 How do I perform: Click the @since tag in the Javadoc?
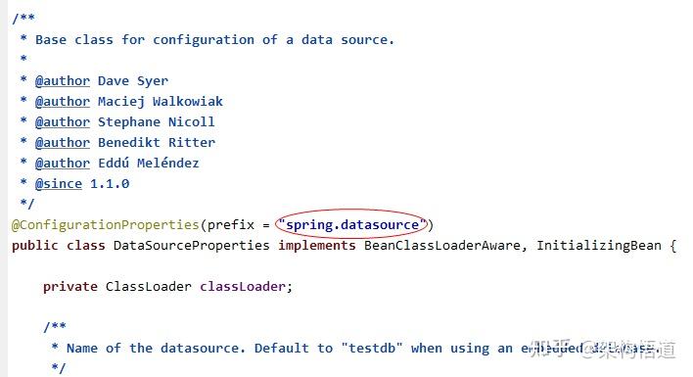pos(59,183)
